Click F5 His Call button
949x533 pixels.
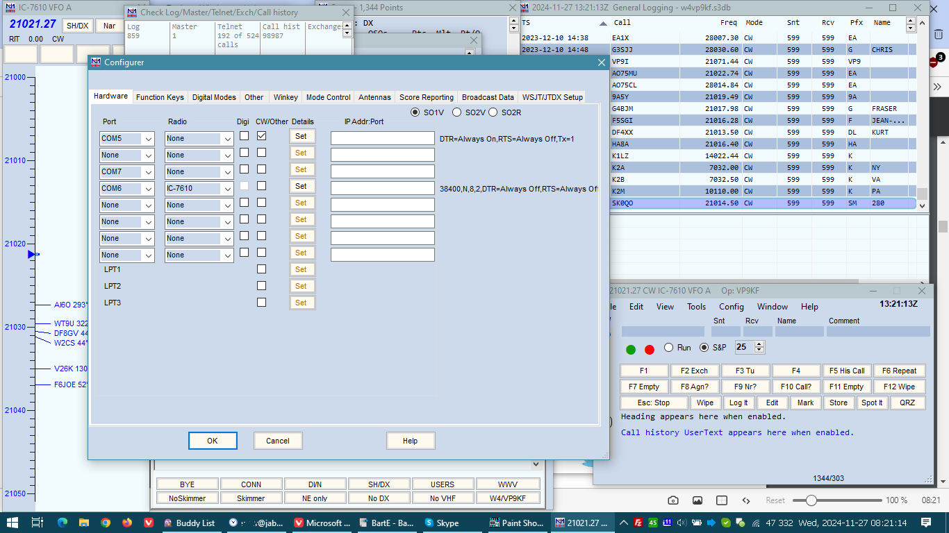[848, 371]
